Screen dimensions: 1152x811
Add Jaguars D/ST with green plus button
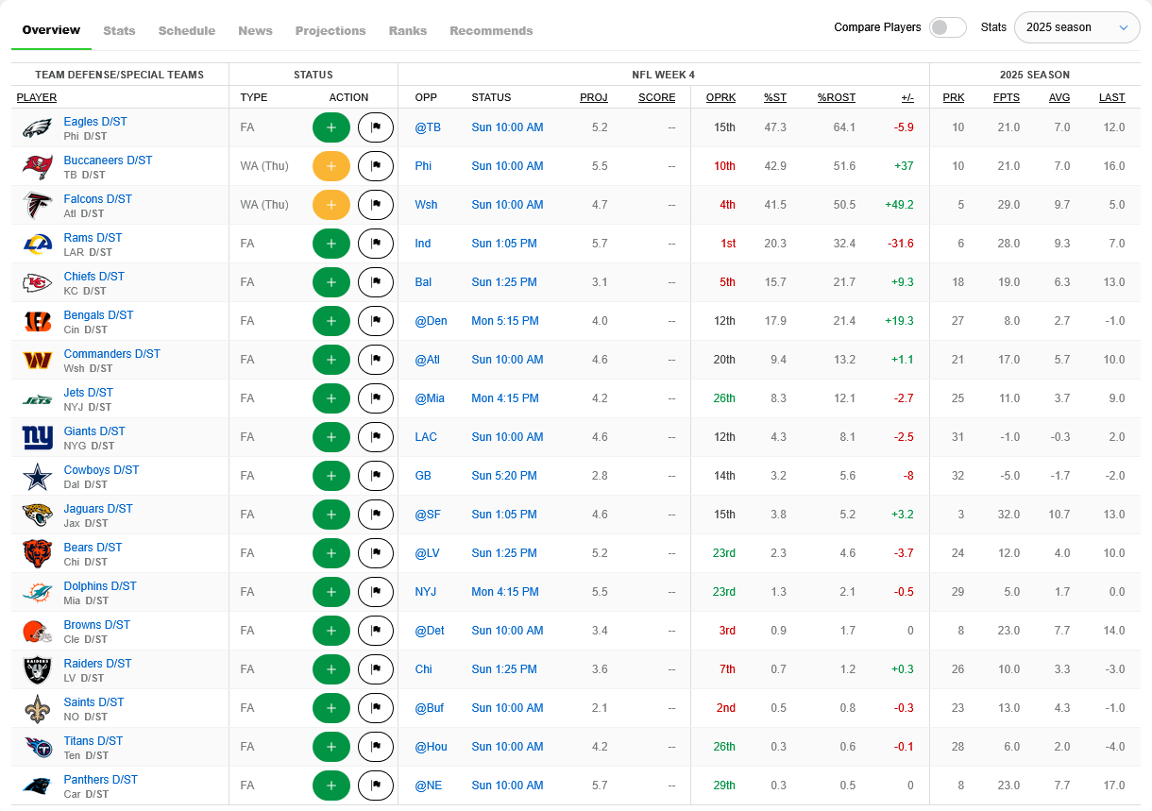coord(331,515)
